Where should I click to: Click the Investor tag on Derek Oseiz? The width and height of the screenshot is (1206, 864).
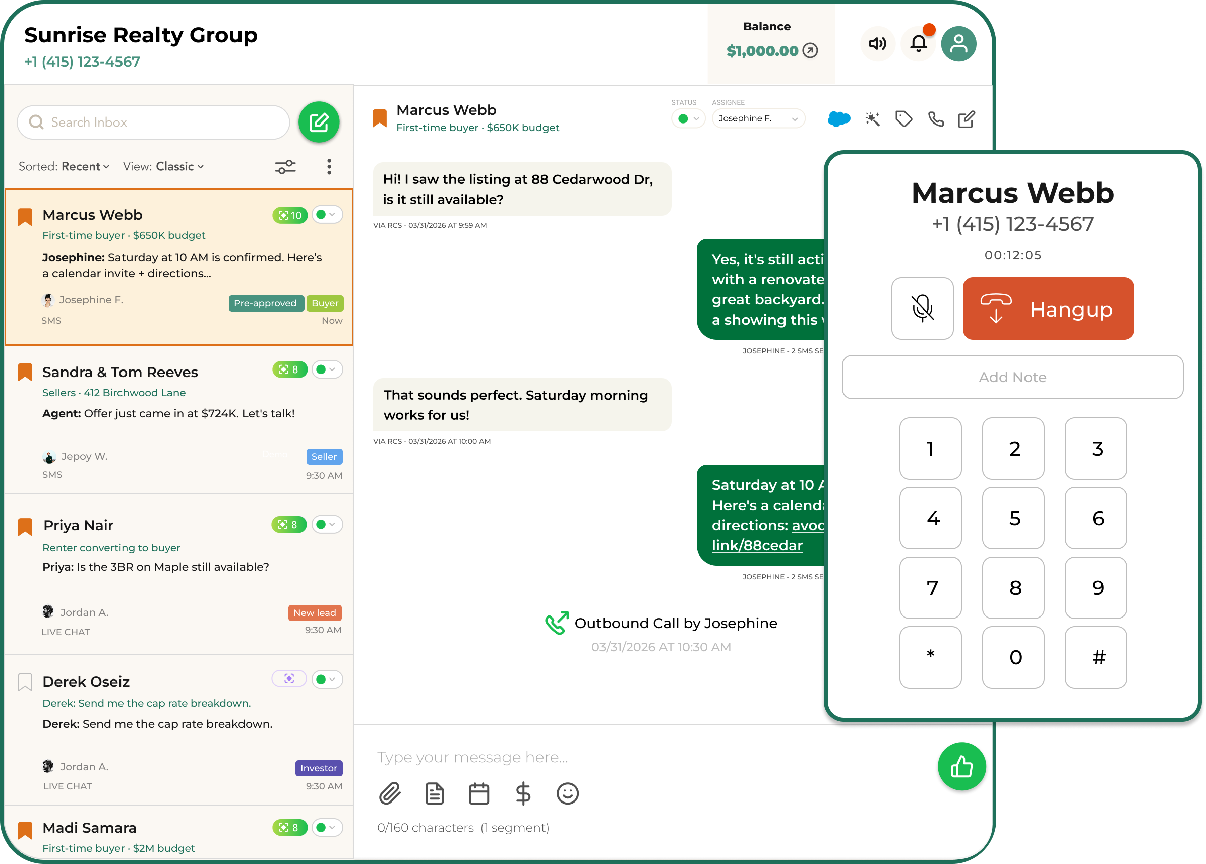319,768
